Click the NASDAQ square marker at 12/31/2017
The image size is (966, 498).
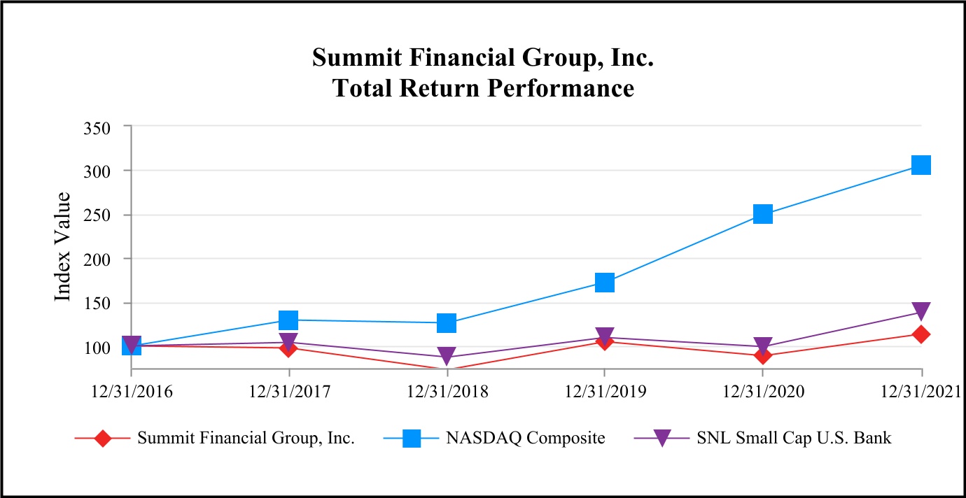tap(288, 320)
